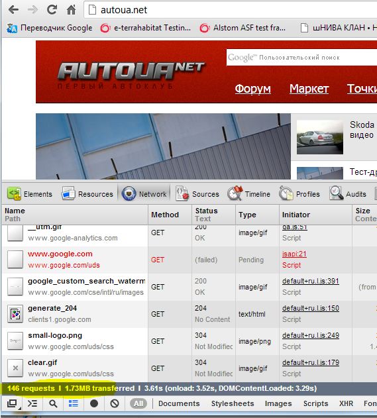Select the All filter

coord(138,403)
